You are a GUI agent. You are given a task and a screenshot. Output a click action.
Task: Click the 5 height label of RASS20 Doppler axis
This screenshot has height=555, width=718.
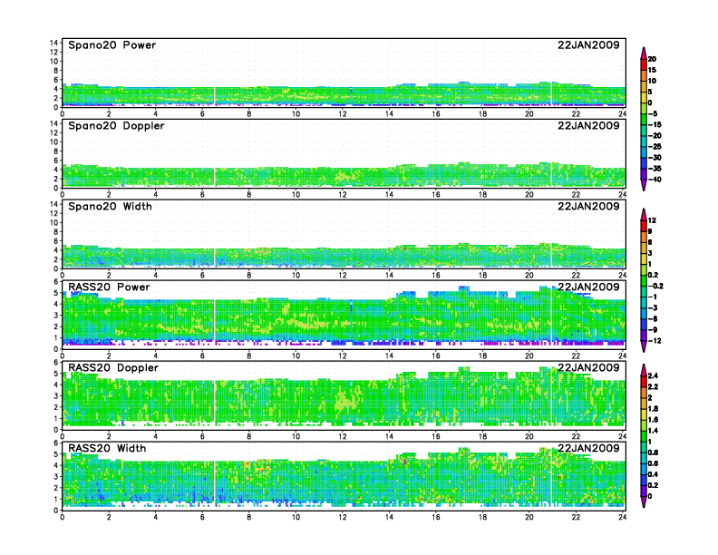(56, 374)
